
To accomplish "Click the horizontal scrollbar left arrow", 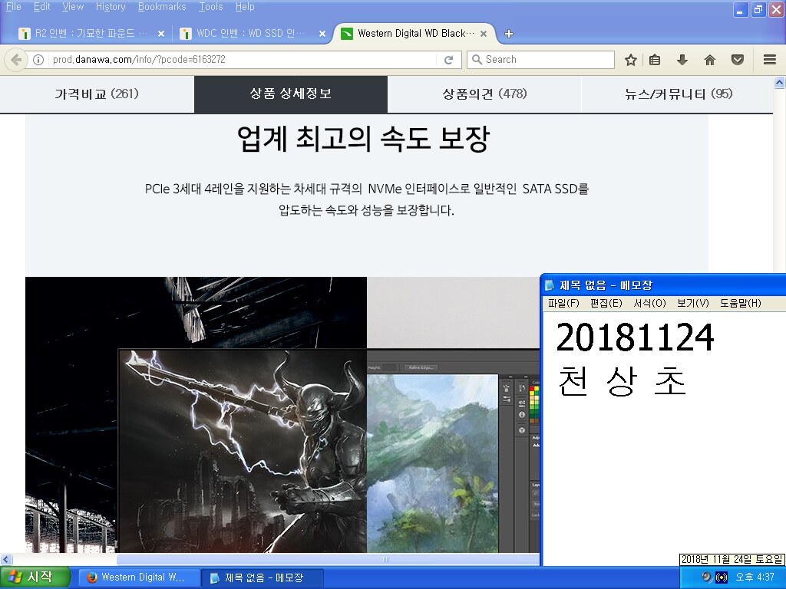I will (6, 560).
